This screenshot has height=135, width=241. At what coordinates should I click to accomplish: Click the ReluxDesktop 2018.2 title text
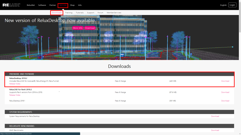tap(18, 78)
